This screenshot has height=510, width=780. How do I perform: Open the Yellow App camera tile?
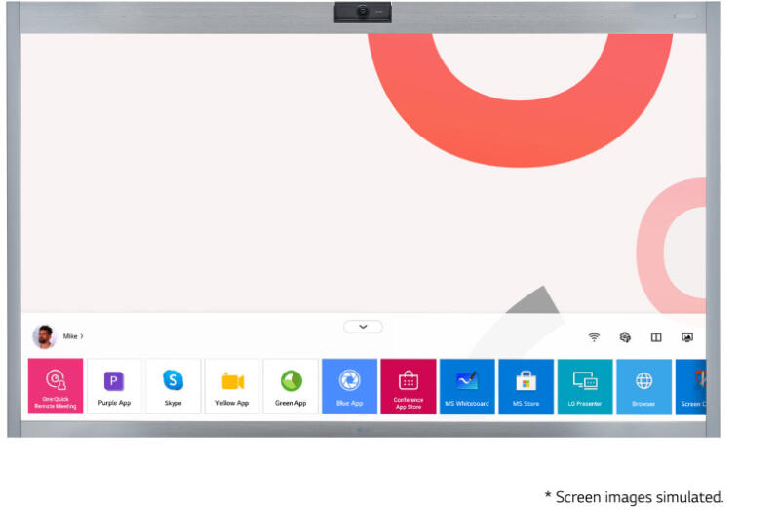pyautogui.click(x=232, y=386)
